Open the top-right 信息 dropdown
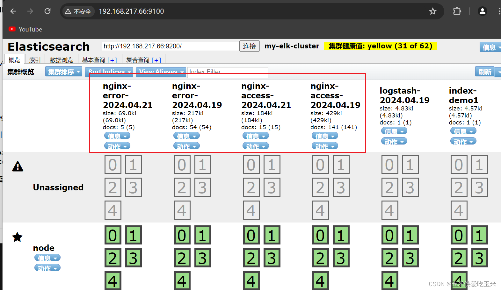The width and height of the screenshot is (501, 290). 490,47
